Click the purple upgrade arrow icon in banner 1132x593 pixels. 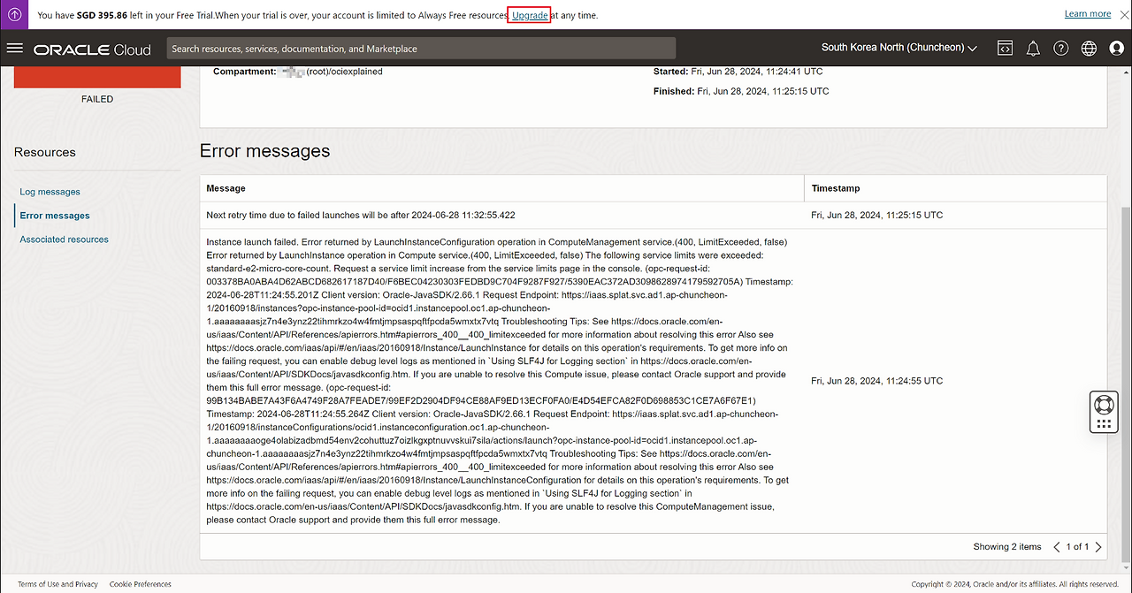[x=15, y=14]
